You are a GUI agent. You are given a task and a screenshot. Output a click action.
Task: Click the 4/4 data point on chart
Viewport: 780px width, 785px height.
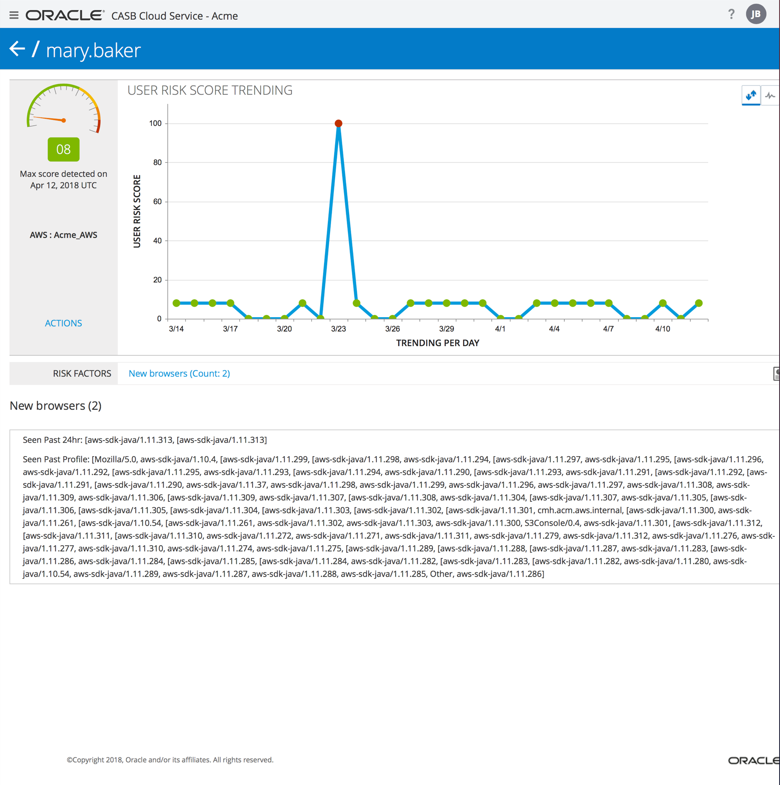pyautogui.click(x=554, y=303)
